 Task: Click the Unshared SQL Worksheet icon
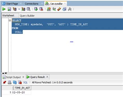(49, 9)
